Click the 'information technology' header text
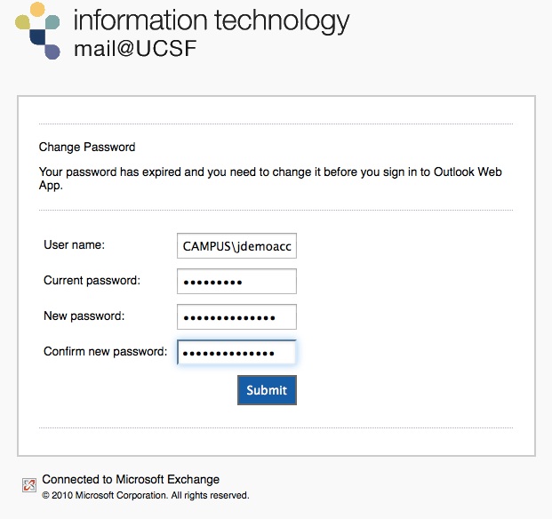552x519 pixels. (x=212, y=21)
